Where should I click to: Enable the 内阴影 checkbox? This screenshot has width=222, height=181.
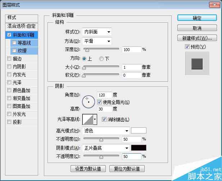click(x=9, y=67)
